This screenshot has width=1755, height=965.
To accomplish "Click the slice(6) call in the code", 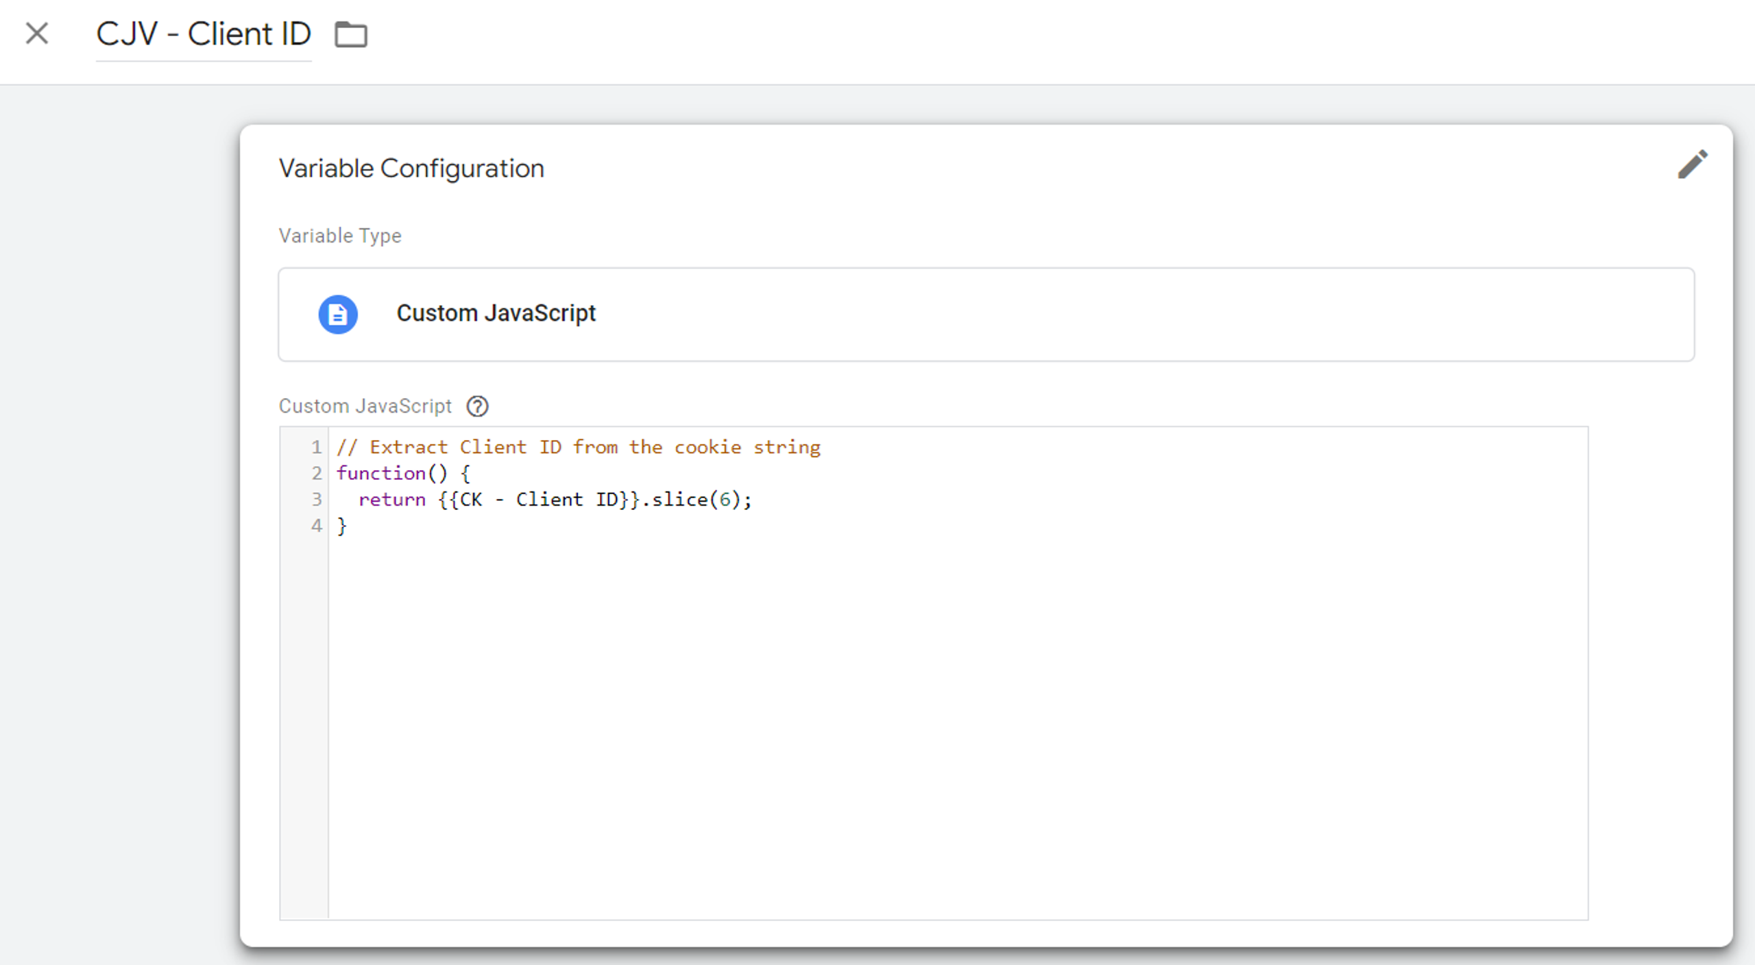I will click(x=696, y=500).
